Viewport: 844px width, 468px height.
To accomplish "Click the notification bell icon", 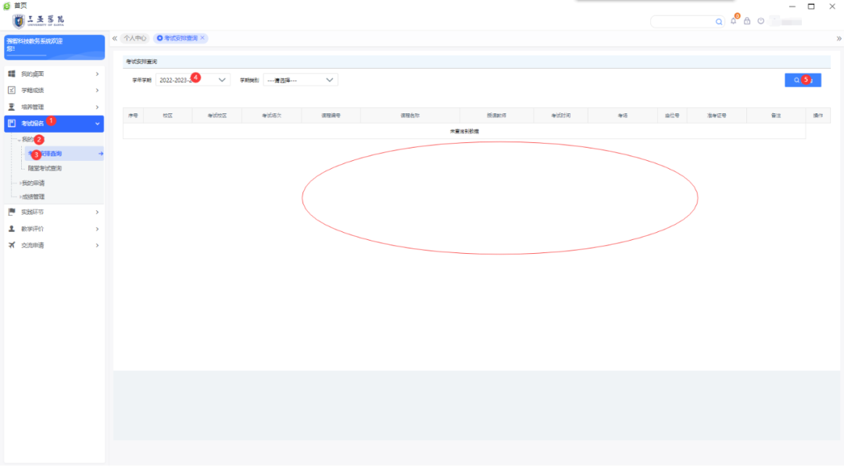I will pyautogui.click(x=734, y=21).
